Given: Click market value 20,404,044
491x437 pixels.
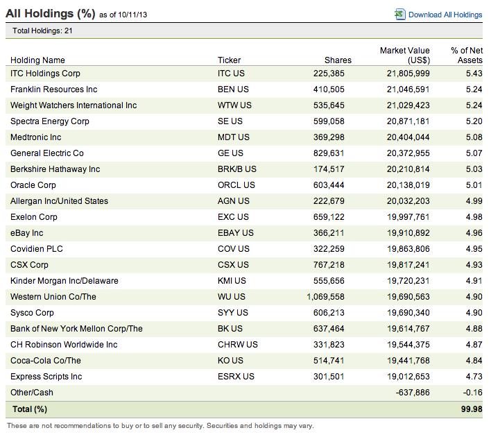Looking at the screenshot, I should [x=408, y=137].
